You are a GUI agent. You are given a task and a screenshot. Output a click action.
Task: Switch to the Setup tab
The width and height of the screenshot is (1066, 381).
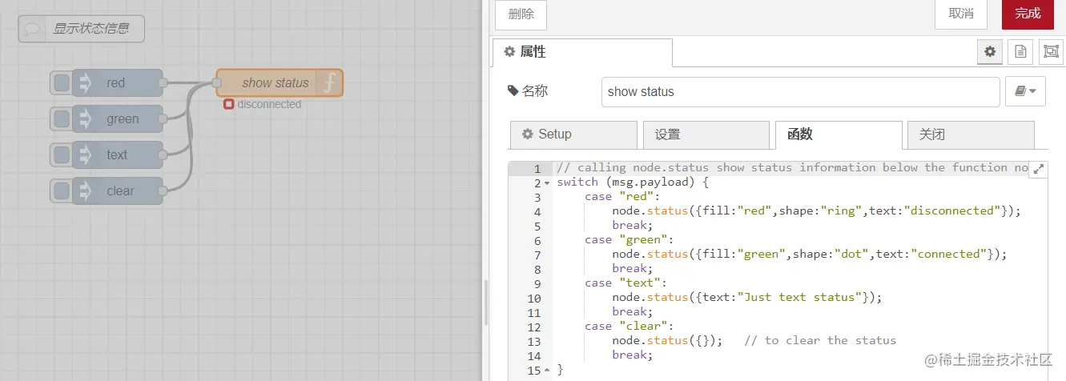(573, 134)
